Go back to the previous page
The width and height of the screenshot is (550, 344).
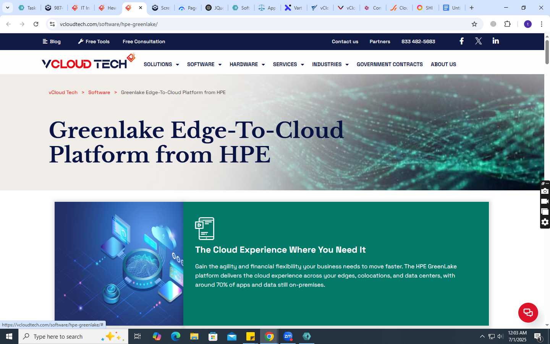click(8, 24)
